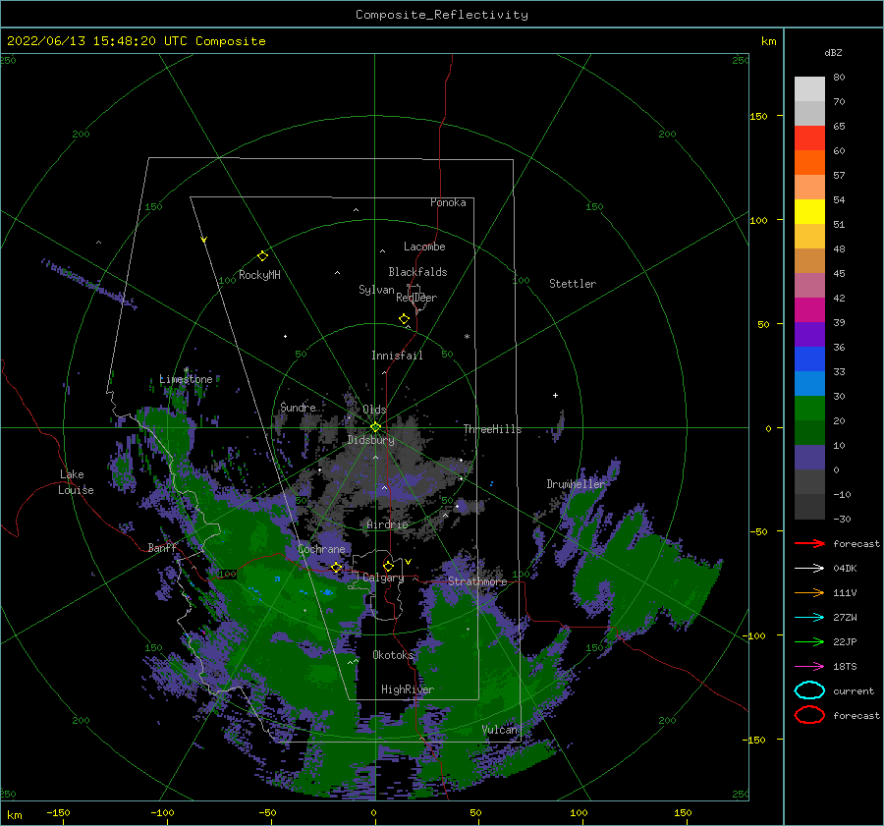
Task: Click the Composite_Reflectivity title
Action: point(441,15)
